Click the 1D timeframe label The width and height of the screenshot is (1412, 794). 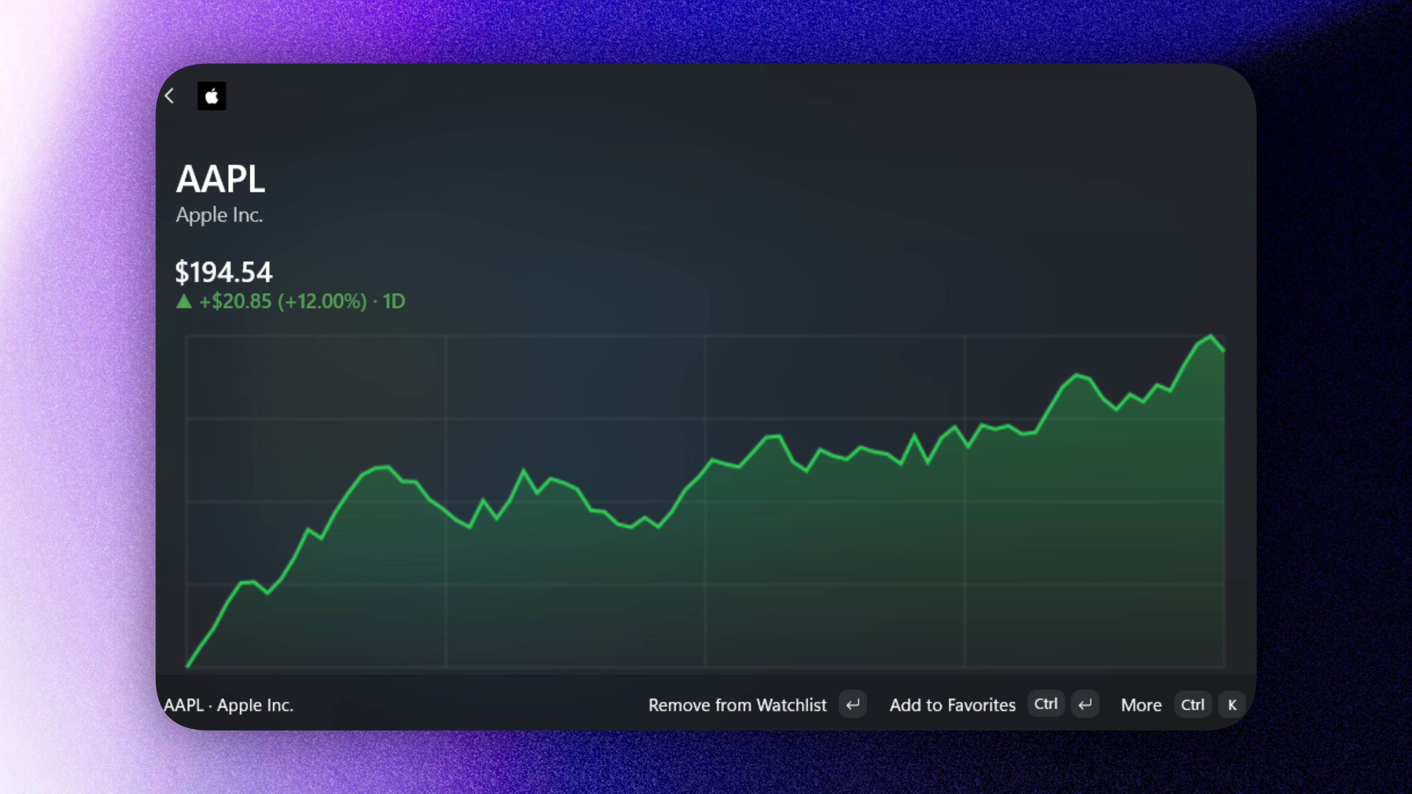[x=393, y=301]
